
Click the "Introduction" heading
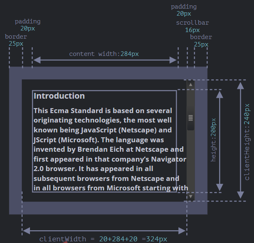(x=59, y=96)
